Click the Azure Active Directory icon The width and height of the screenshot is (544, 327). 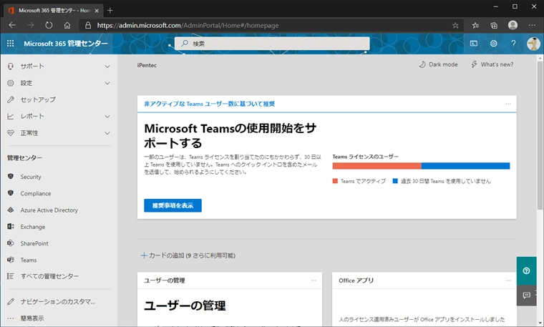(11, 210)
